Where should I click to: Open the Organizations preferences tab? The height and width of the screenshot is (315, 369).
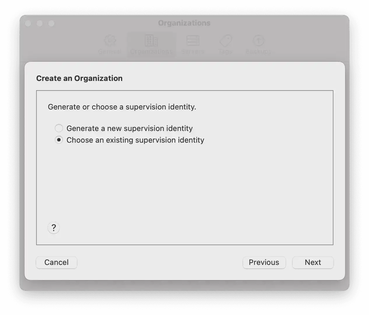(151, 45)
